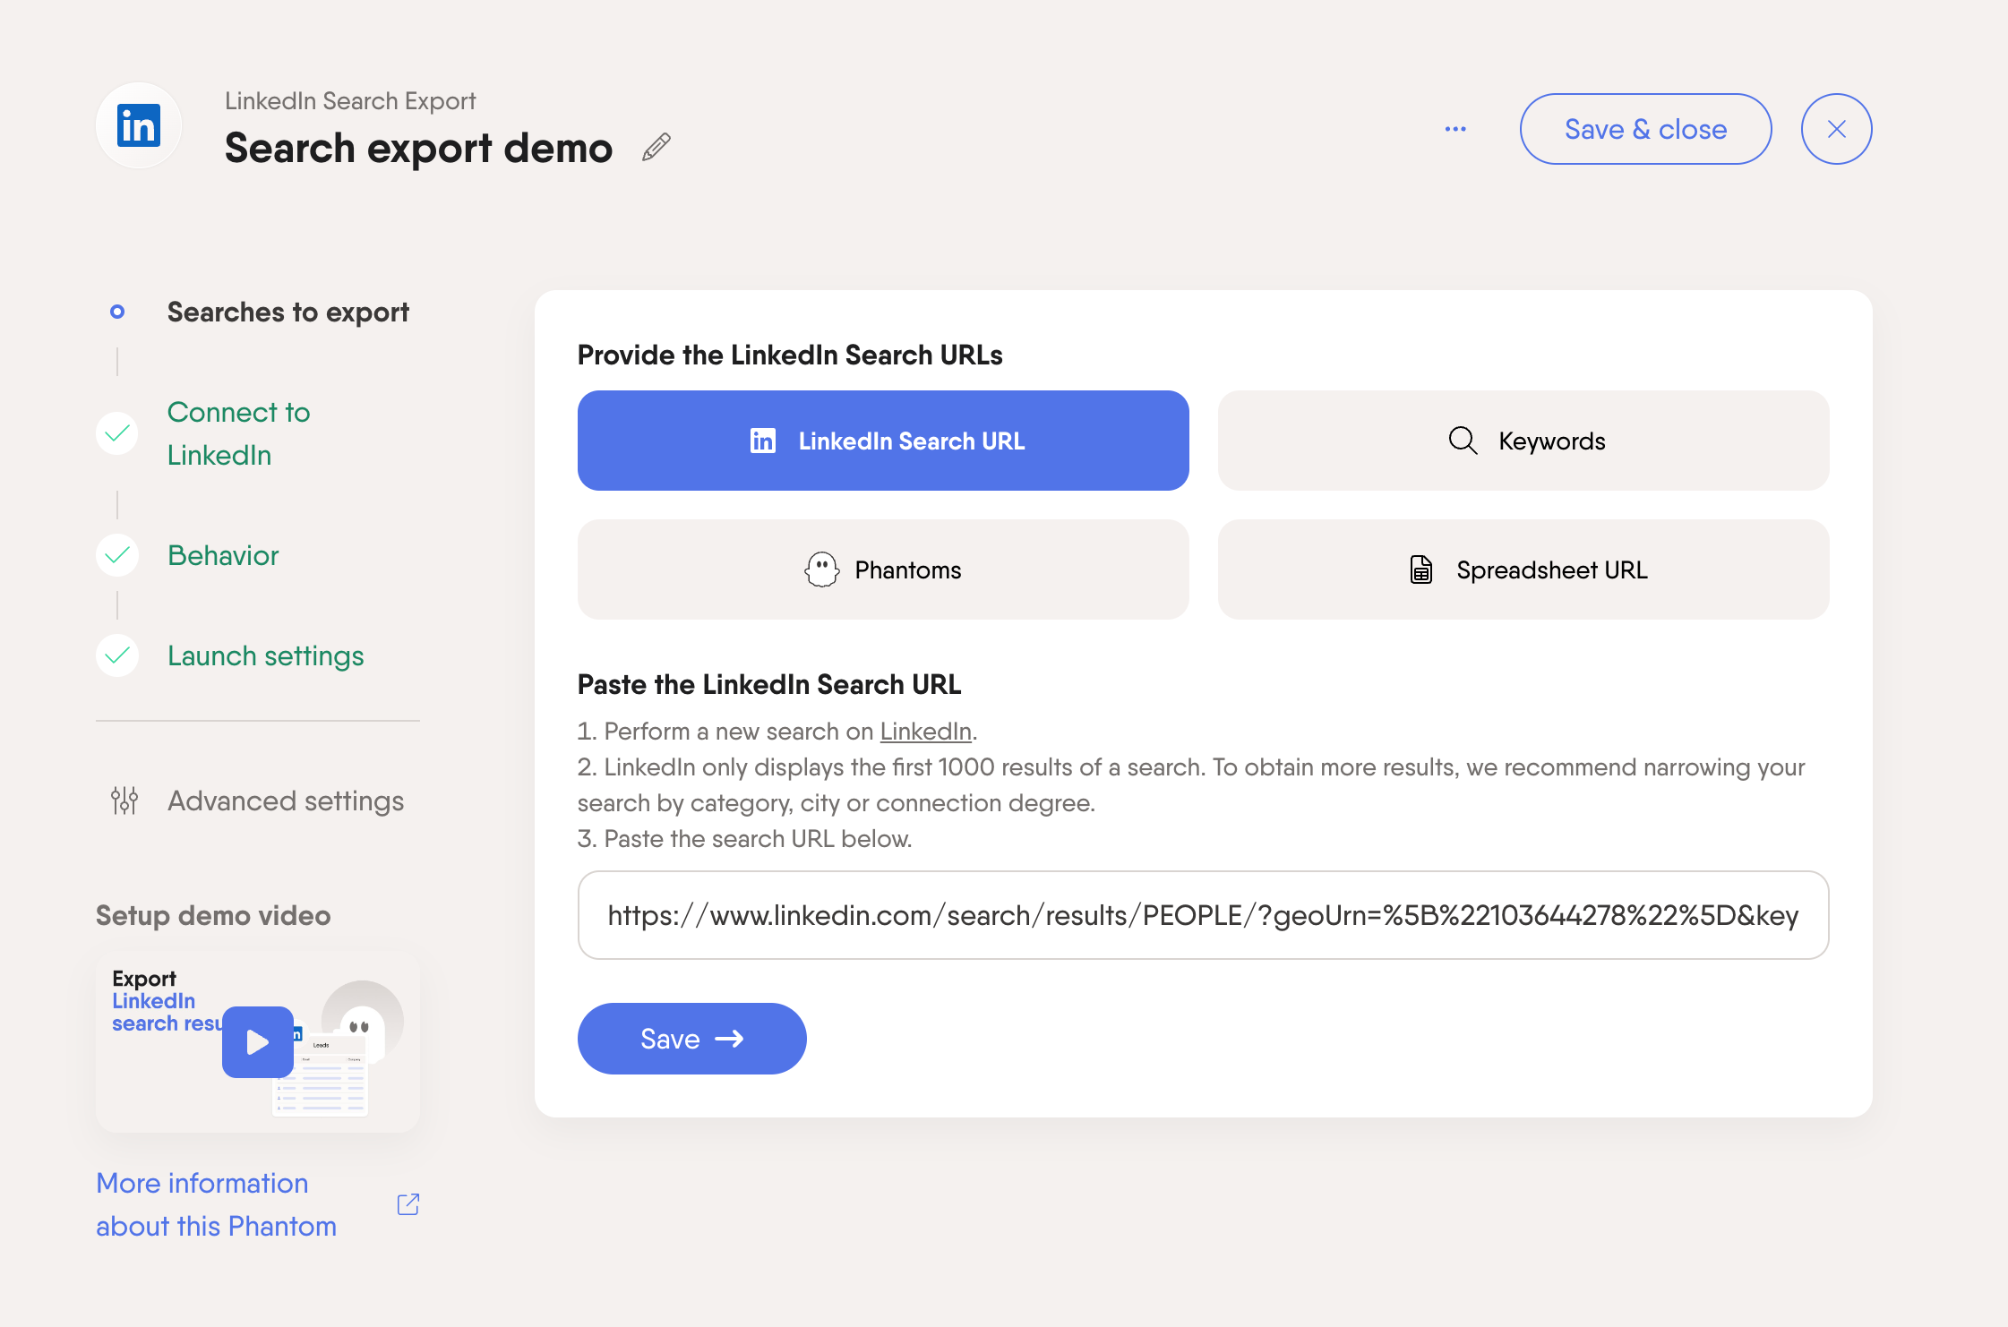The width and height of the screenshot is (2008, 1327).
Task: Open Launch settings step
Action: (265, 656)
